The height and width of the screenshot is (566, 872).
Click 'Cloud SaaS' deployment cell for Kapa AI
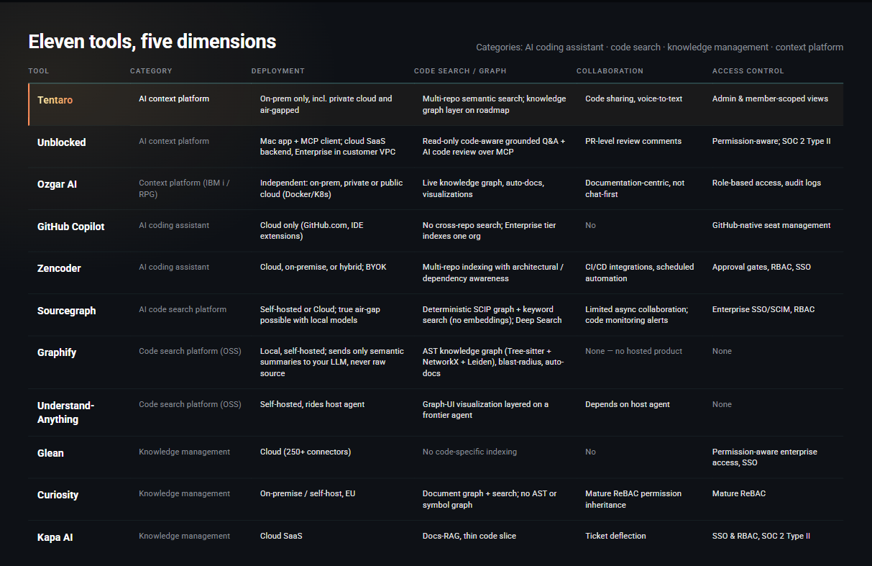(x=281, y=536)
